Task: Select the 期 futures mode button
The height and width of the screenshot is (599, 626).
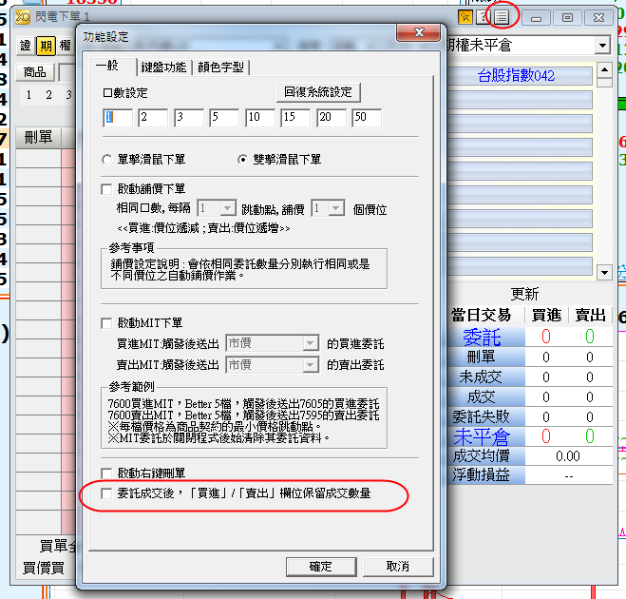Action: [x=45, y=46]
